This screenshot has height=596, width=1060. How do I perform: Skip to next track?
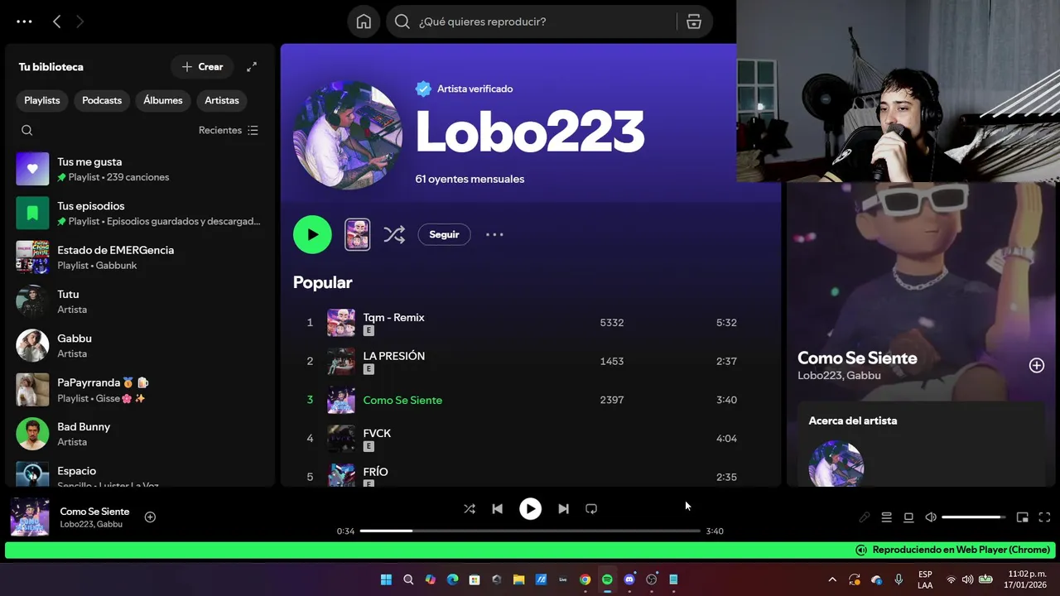[x=563, y=508]
